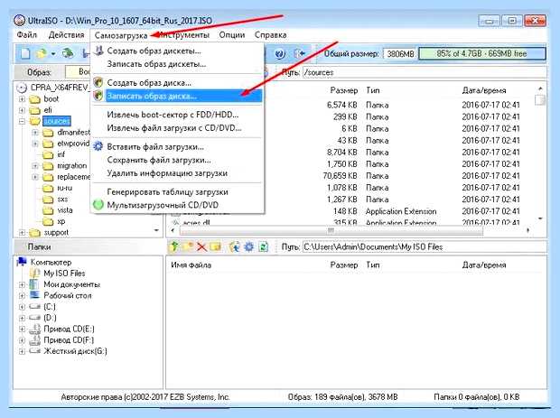Screen dimensions: 560x418
Task: Click the Размер column header in upper pane
Action: (343, 90)
